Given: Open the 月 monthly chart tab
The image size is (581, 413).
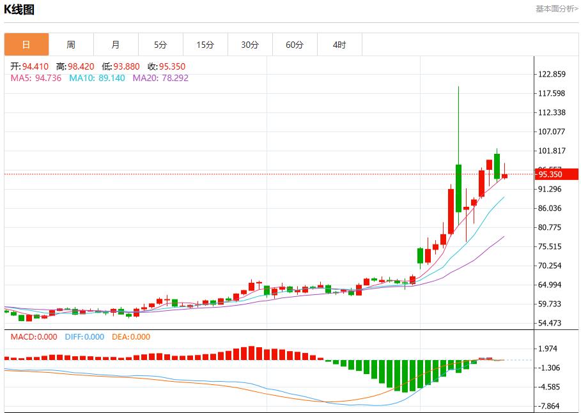Looking at the screenshot, I should click(116, 45).
